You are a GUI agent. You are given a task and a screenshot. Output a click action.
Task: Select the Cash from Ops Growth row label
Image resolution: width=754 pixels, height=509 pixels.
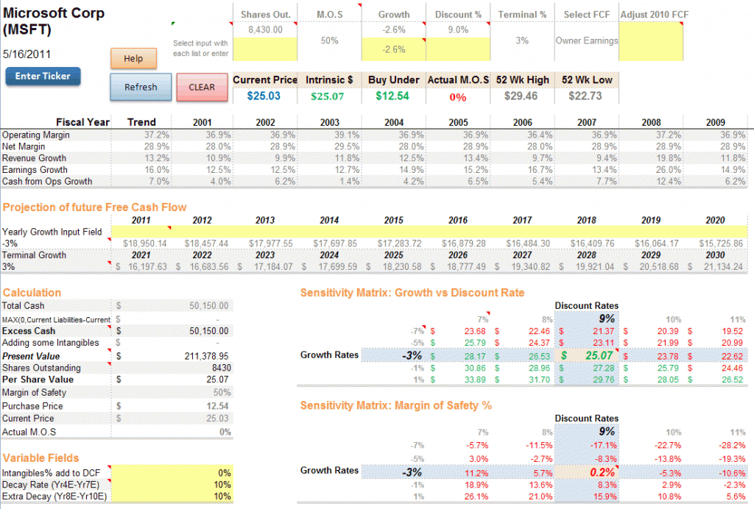coord(47,181)
